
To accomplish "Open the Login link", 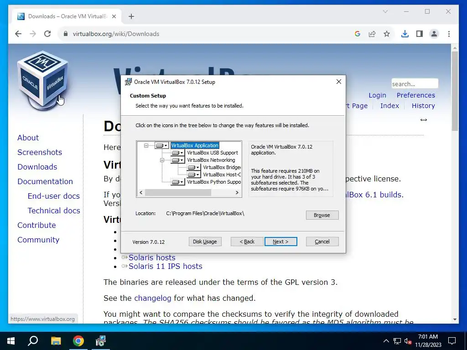I will pyautogui.click(x=377, y=95).
